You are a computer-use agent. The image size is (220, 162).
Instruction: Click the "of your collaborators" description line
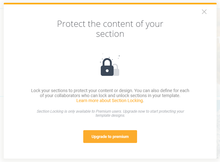(110, 96)
